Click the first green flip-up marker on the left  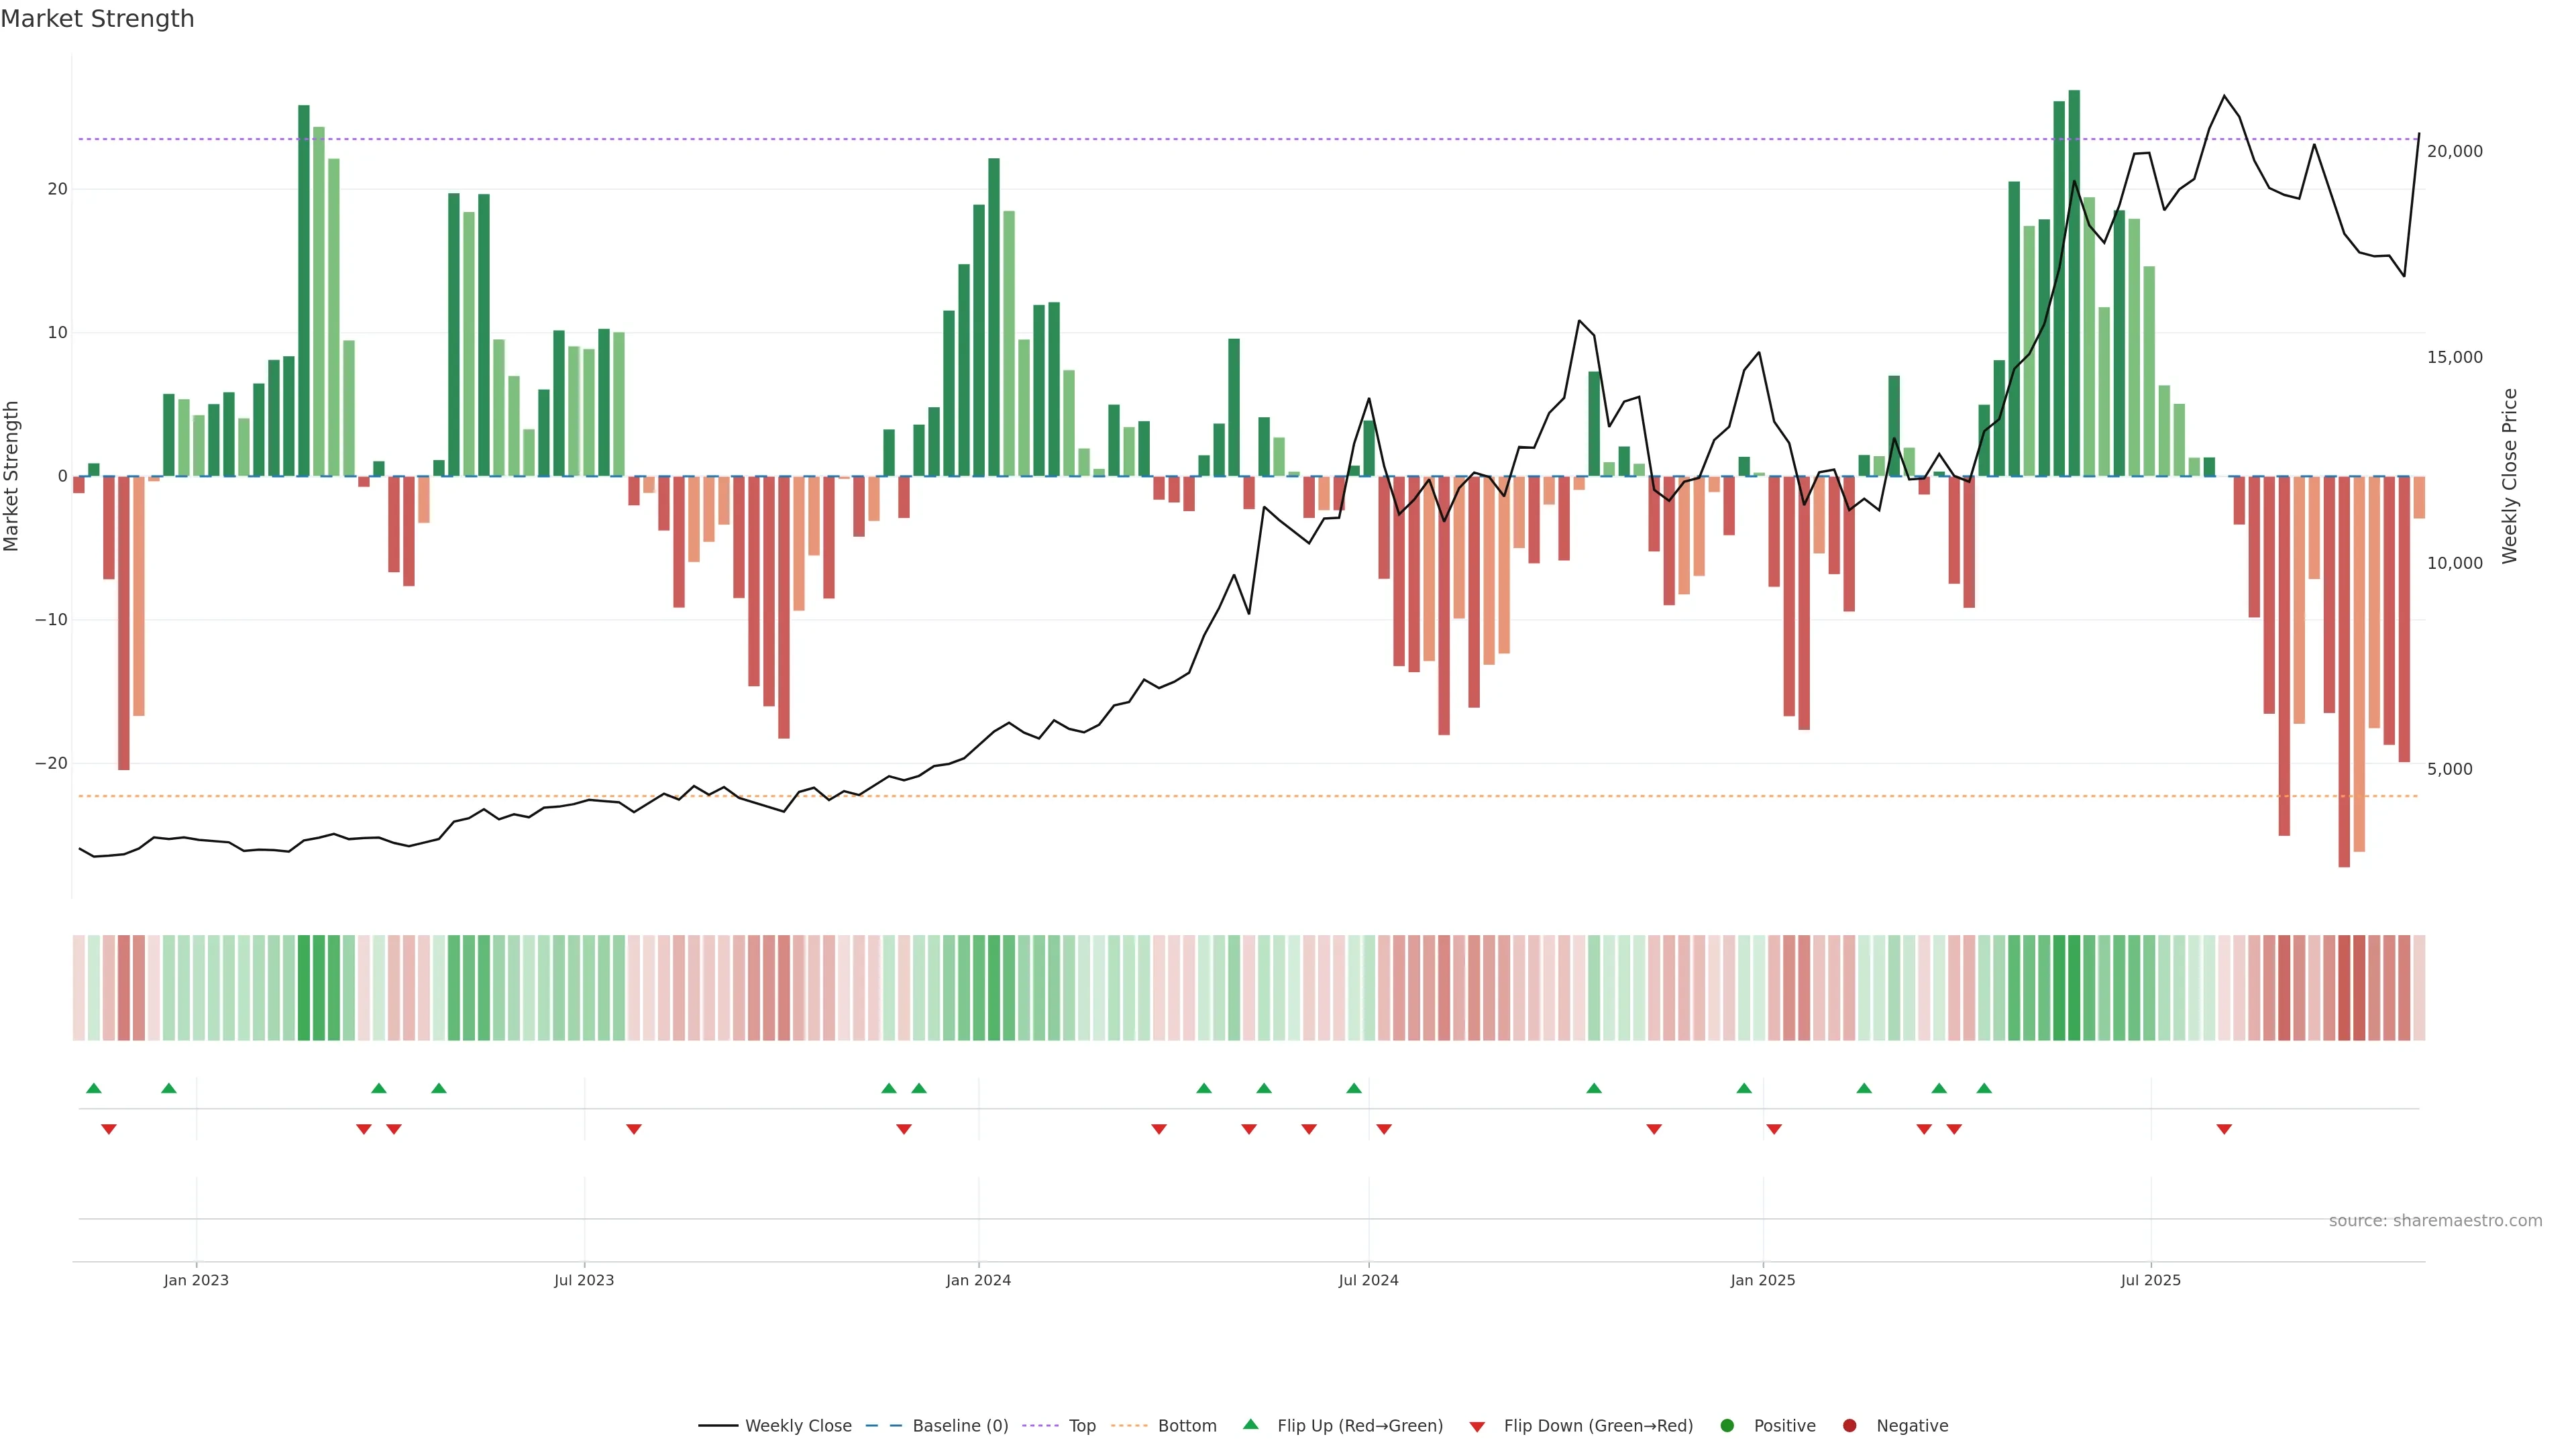(x=94, y=1088)
